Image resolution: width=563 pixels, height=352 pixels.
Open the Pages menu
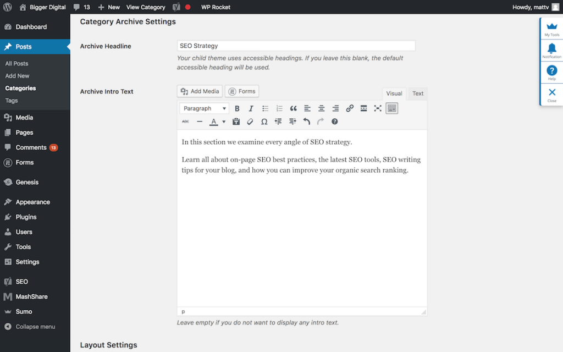[35, 133]
